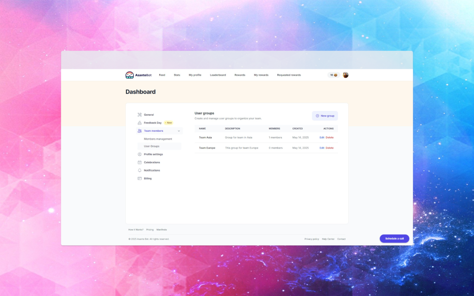
Task: Click the user avatar in header
Action: [345, 75]
